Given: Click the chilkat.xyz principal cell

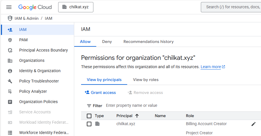Looking at the screenshot, I should click(126, 124).
